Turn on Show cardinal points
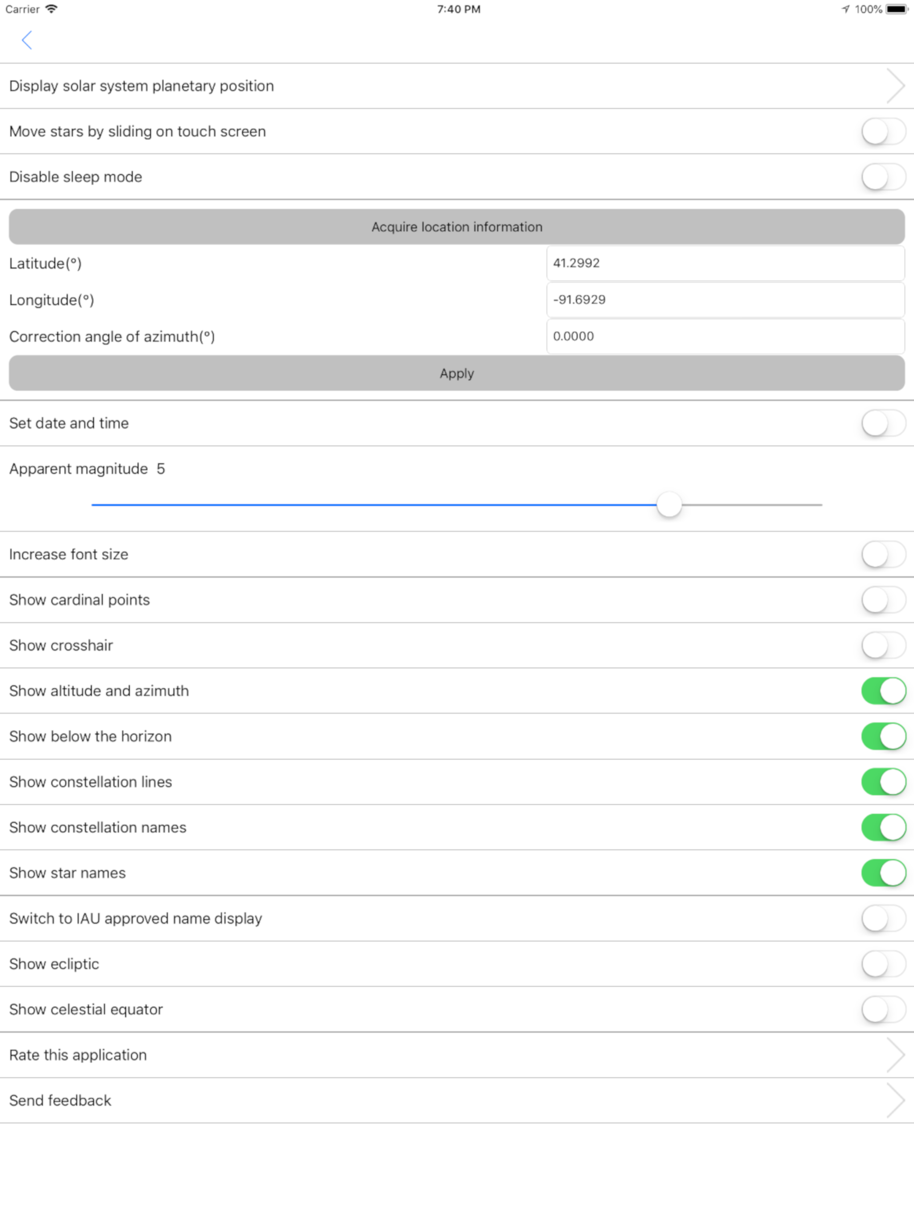 884,600
